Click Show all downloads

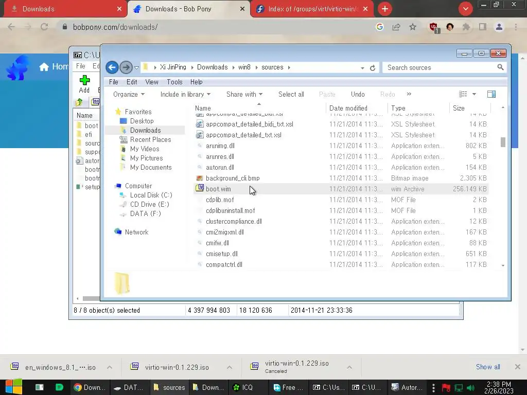(x=488, y=367)
